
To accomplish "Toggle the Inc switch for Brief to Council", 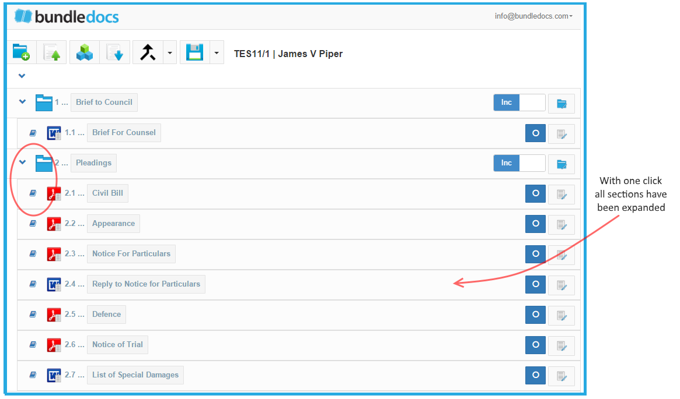I will click(519, 103).
